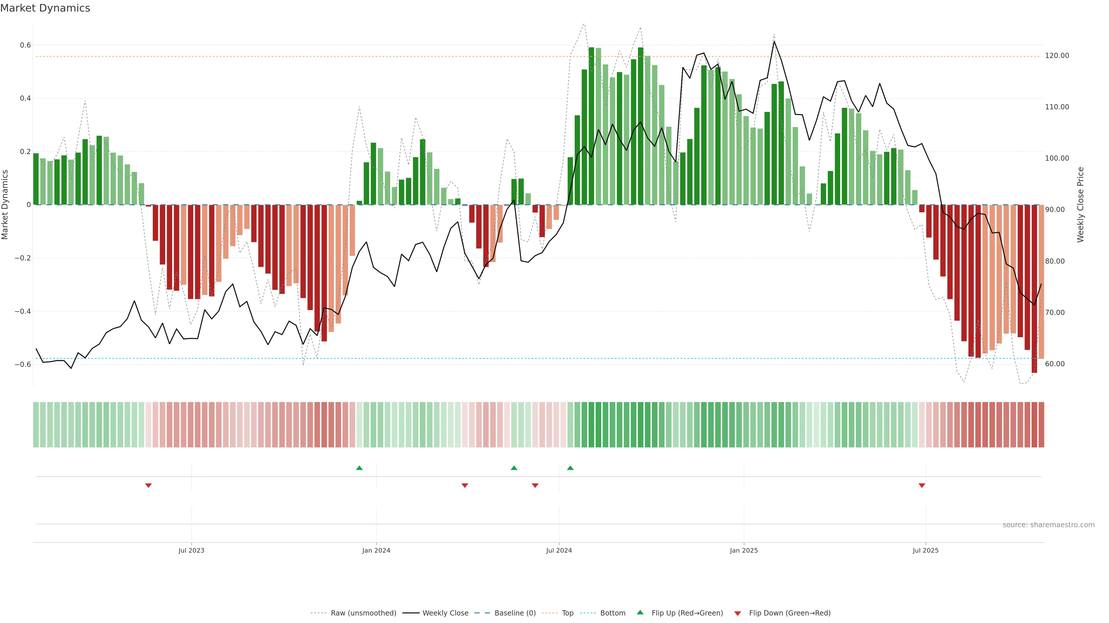Screen dimensions: 1109x623
Task: Click the Jan 2025 x-axis label
Action: click(743, 550)
